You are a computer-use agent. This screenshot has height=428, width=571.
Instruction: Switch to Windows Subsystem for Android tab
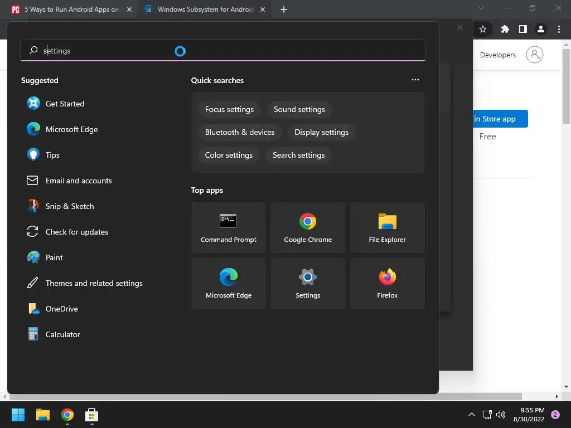[205, 9]
